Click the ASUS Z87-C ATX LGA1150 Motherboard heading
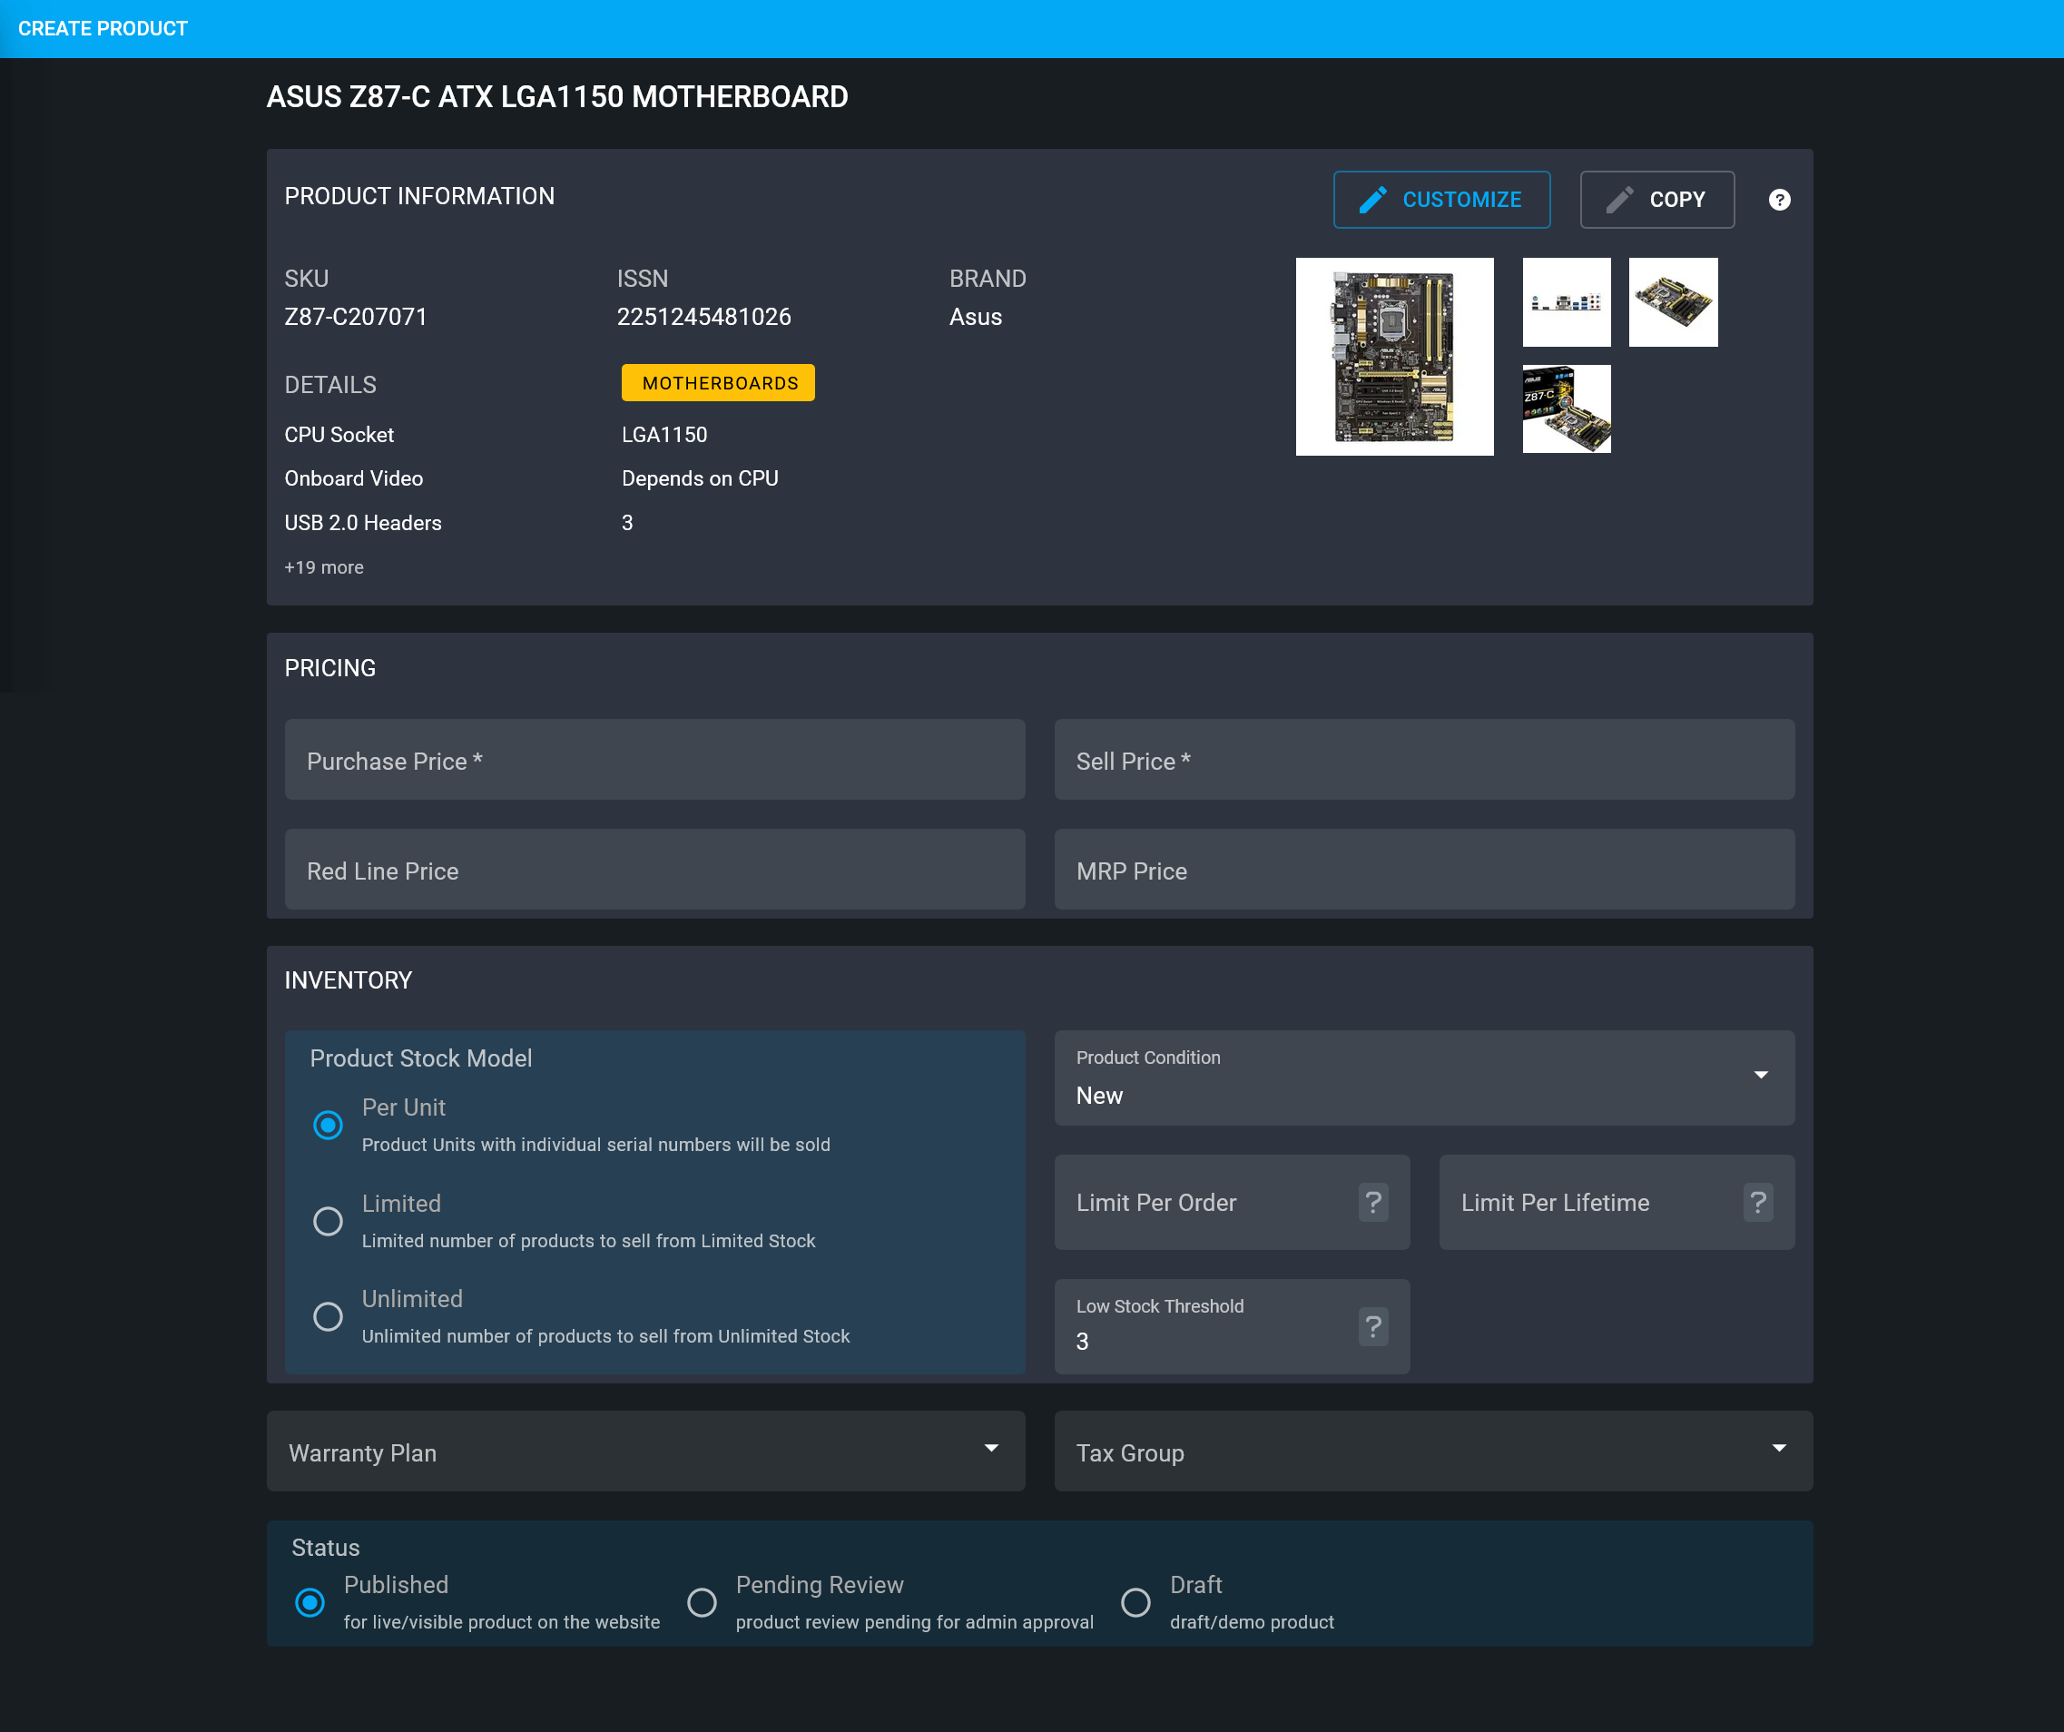Image resolution: width=2064 pixels, height=1732 pixels. [557, 96]
